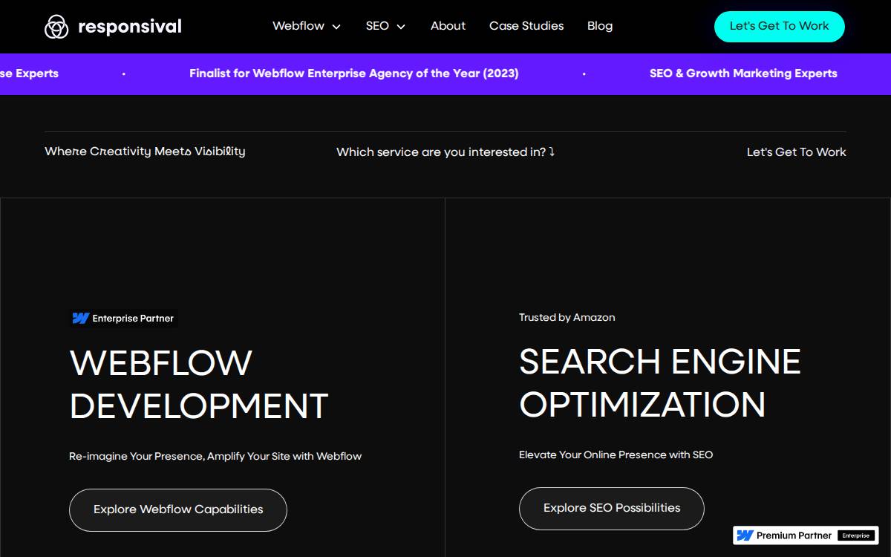Click the Enterprise label in Premium Partner badge
This screenshot has width=891, height=557.
coord(856,535)
